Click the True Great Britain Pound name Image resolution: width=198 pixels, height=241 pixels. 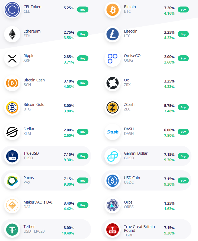(139, 229)
